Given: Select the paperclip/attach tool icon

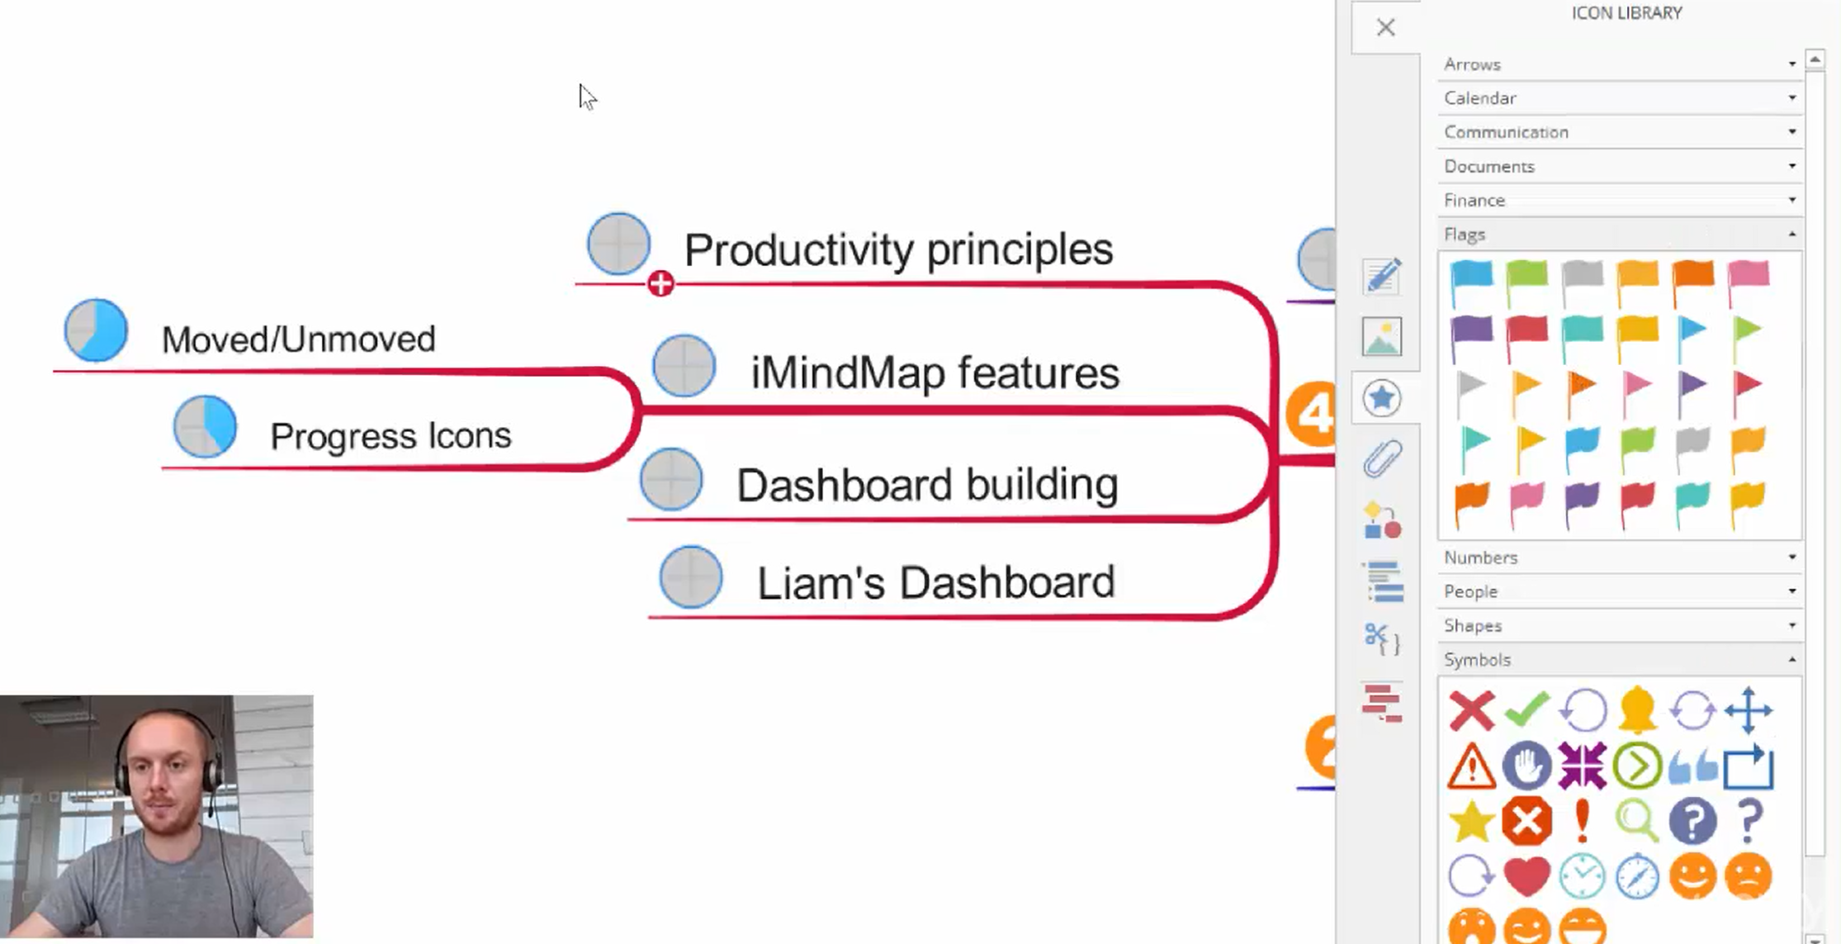Looking at the screenshot, I should pos(1381,455).
